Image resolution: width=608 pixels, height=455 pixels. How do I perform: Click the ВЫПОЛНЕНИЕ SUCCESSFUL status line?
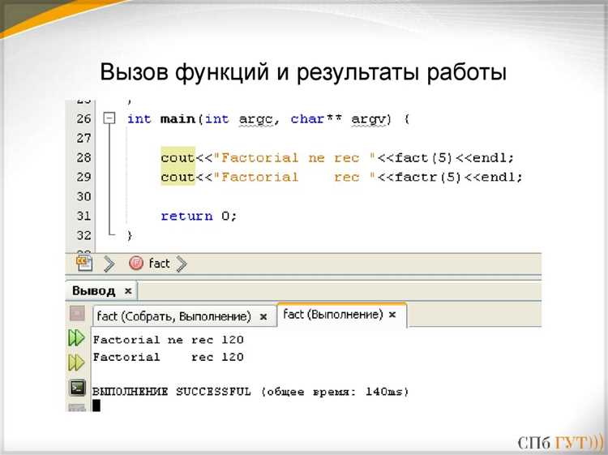tap(250, 392)
